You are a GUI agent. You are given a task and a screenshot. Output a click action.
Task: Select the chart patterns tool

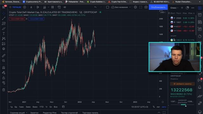(x=3, y=39)
